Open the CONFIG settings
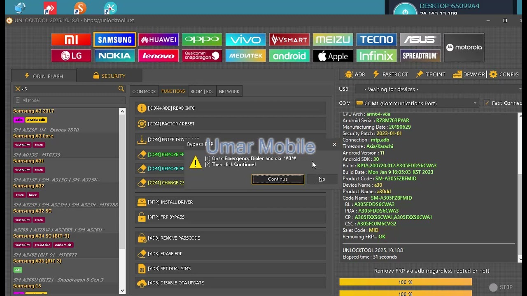The height and width of the screenshot is (296, 527). [x=504, y=74]
